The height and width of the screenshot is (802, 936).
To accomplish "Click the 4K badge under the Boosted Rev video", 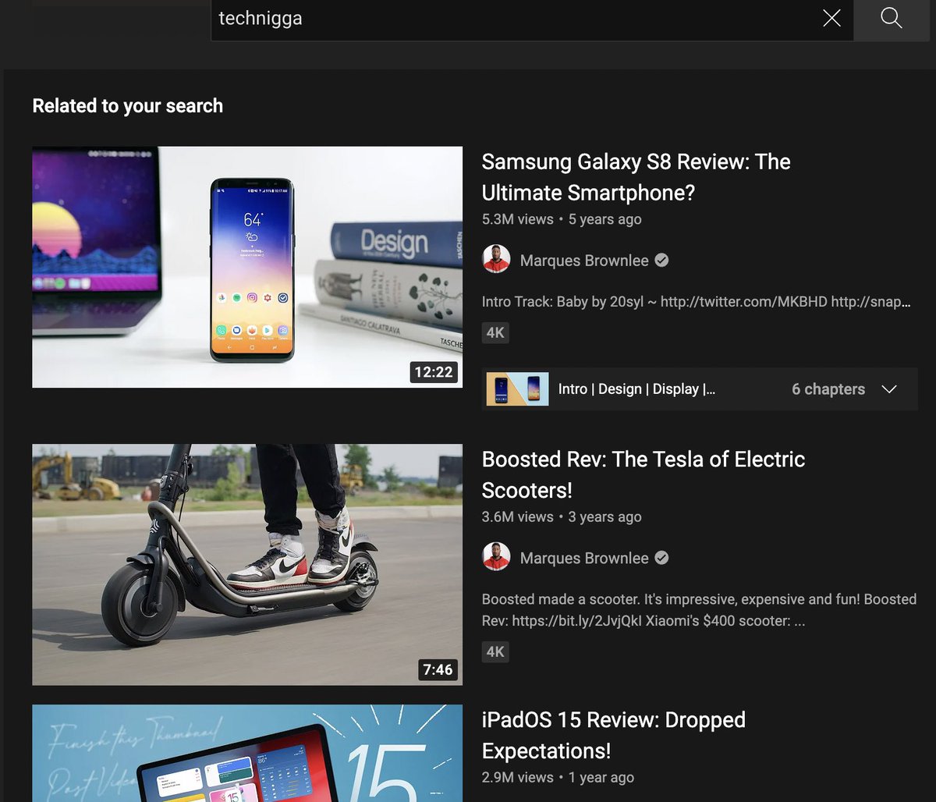I will pyautogui.click(x=495, y=651).
